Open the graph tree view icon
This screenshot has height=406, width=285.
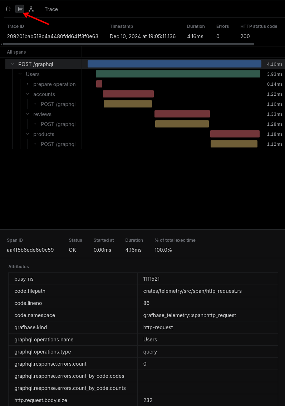[x=31, y=9]
